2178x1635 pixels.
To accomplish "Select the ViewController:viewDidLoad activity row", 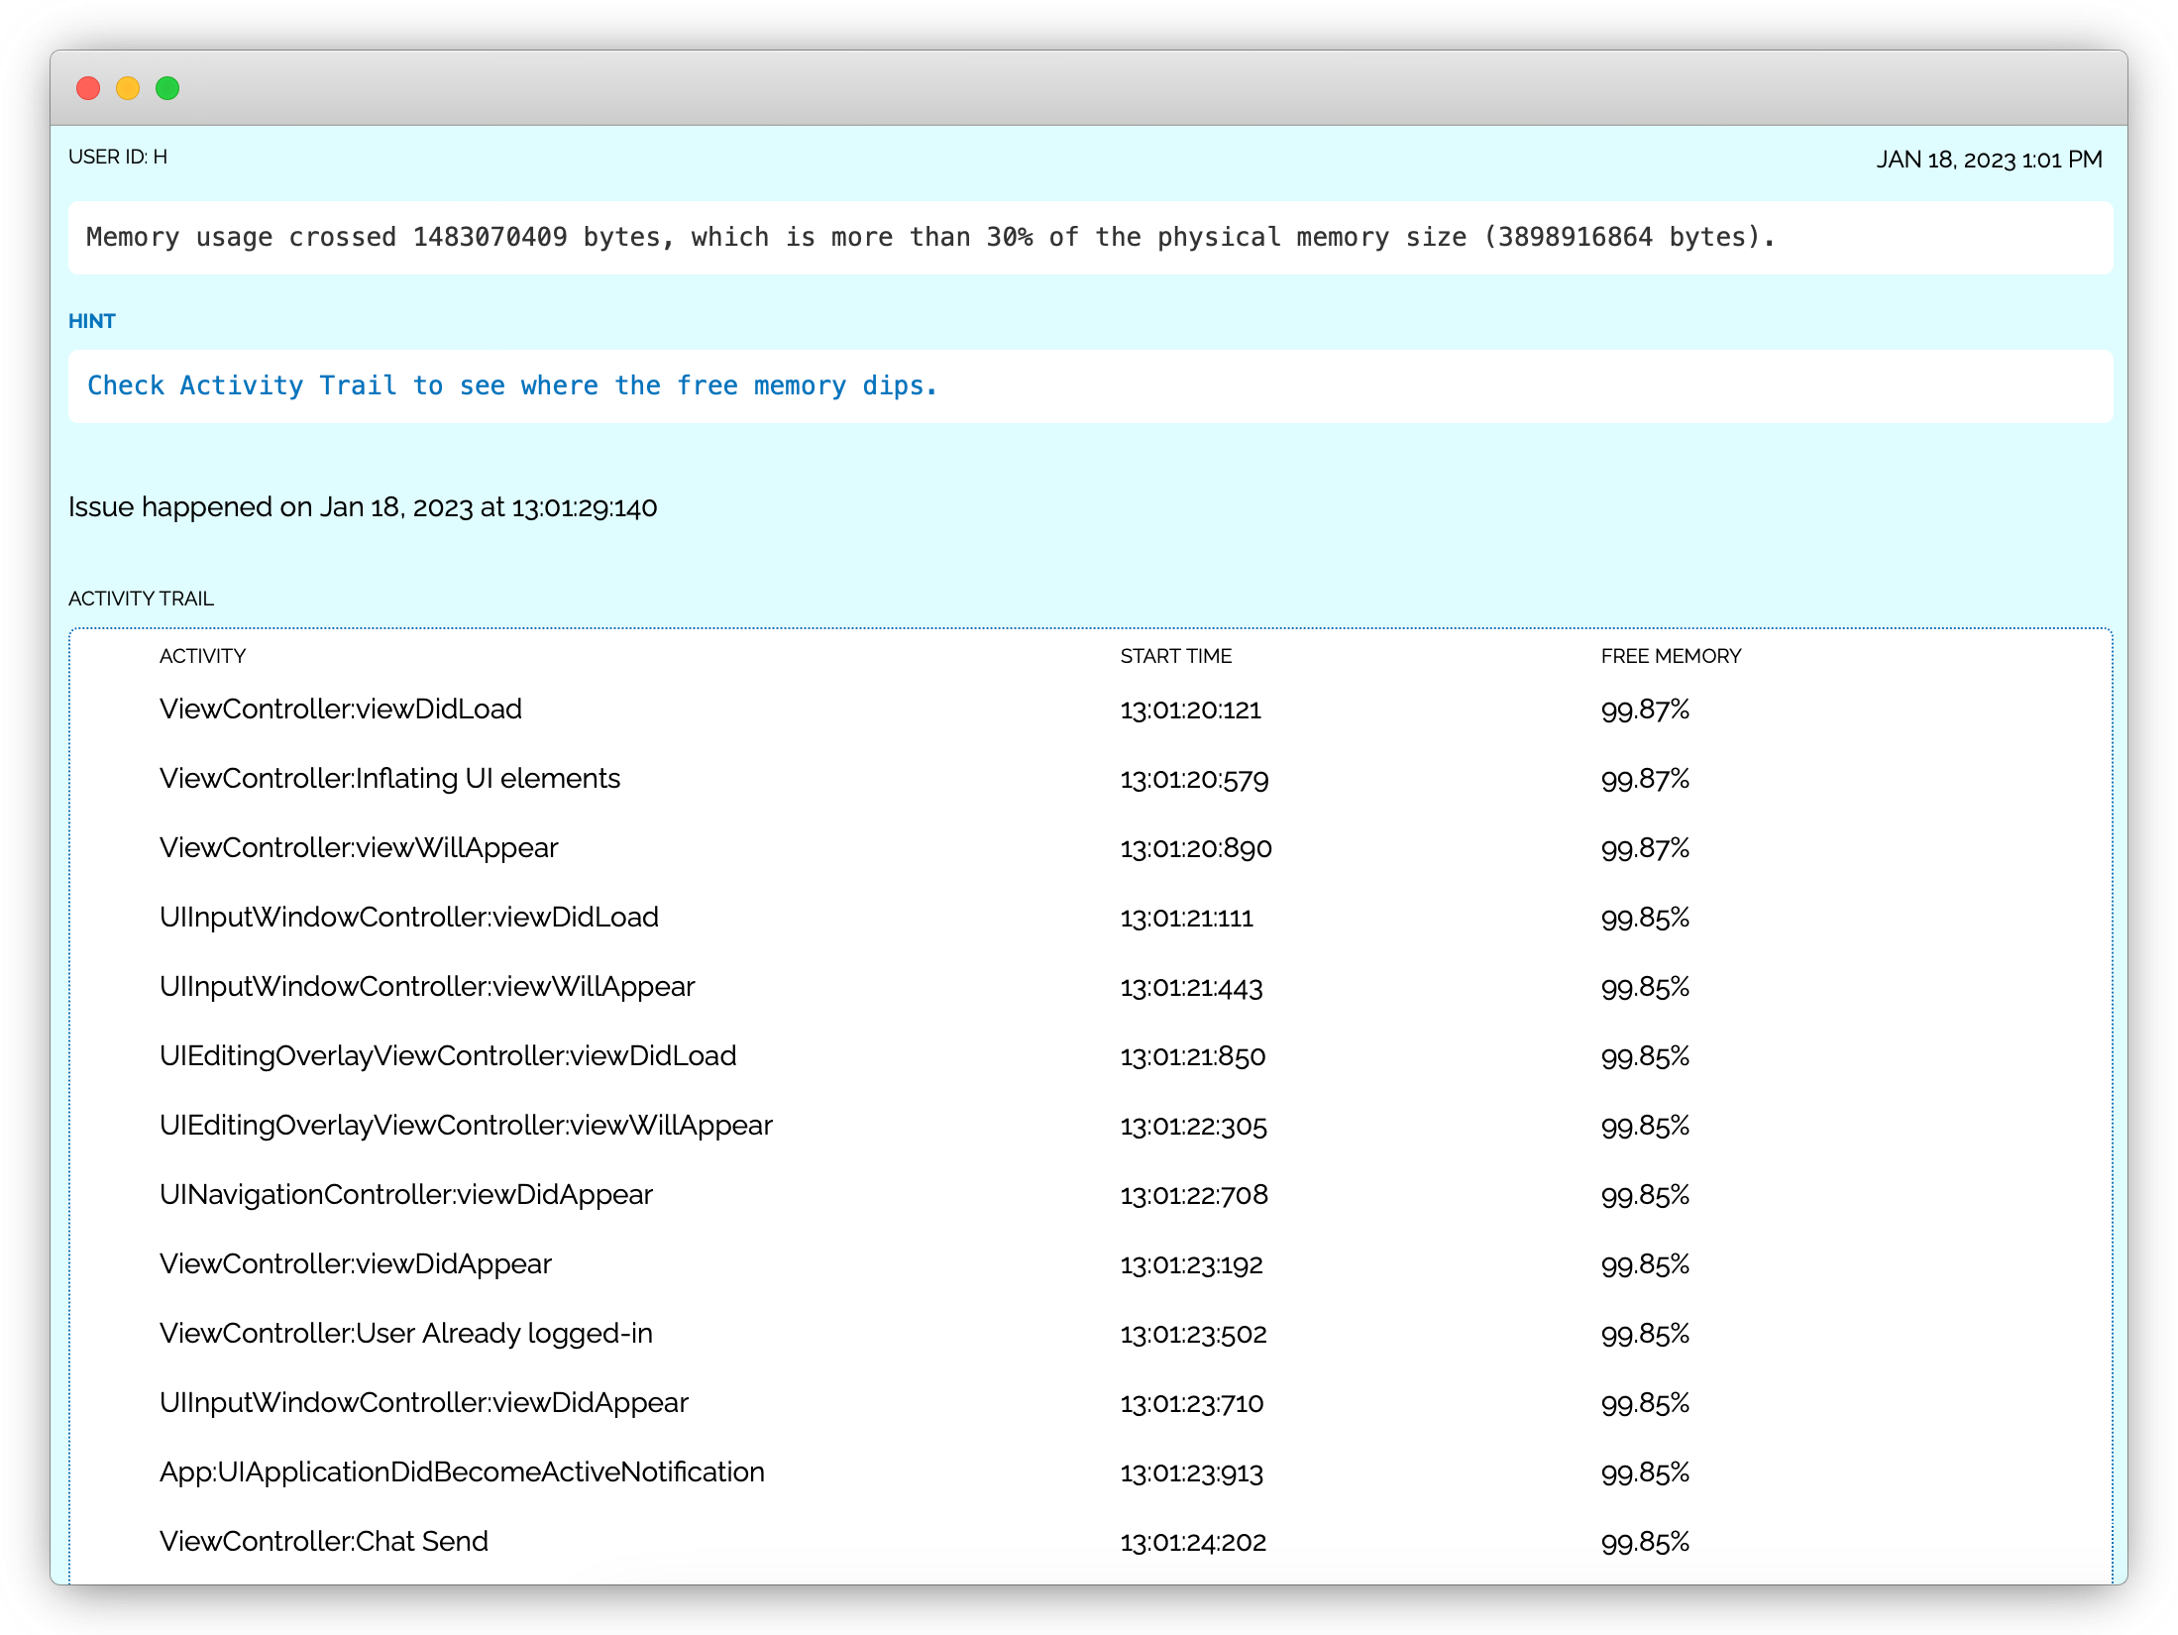I will (x=341, y=709).
